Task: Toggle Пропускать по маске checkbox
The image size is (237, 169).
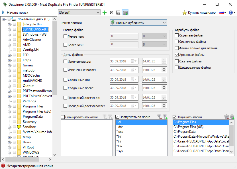Action: click(x=117, y=117)
